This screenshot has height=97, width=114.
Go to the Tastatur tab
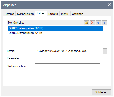tap(53, 14)
